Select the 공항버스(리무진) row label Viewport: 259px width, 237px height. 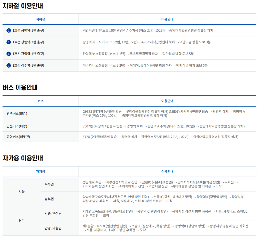point(18,137)
